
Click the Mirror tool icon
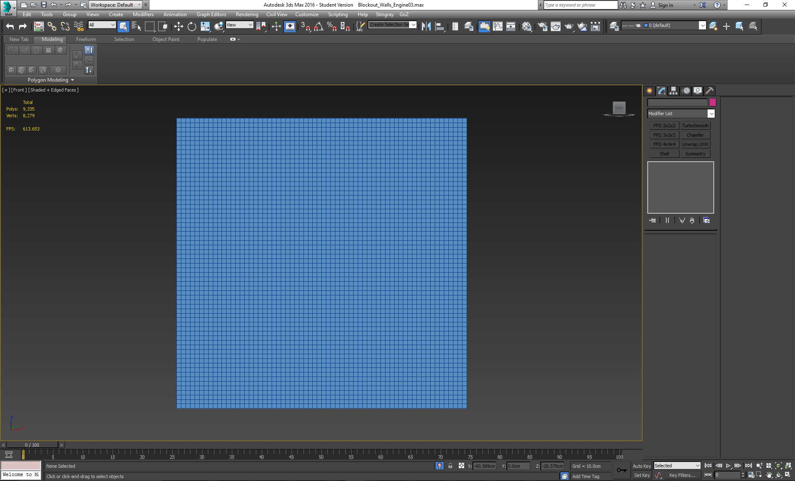[426, 27]
